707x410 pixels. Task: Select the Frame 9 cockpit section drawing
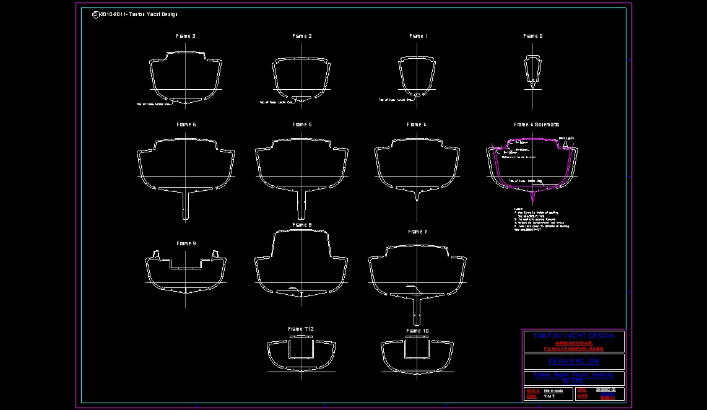point(186,271)
